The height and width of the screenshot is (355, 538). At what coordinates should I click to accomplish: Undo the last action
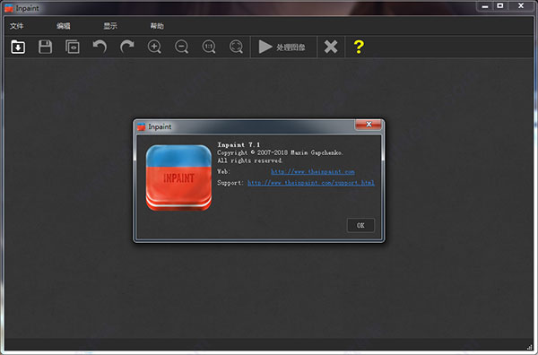point(100,47)
